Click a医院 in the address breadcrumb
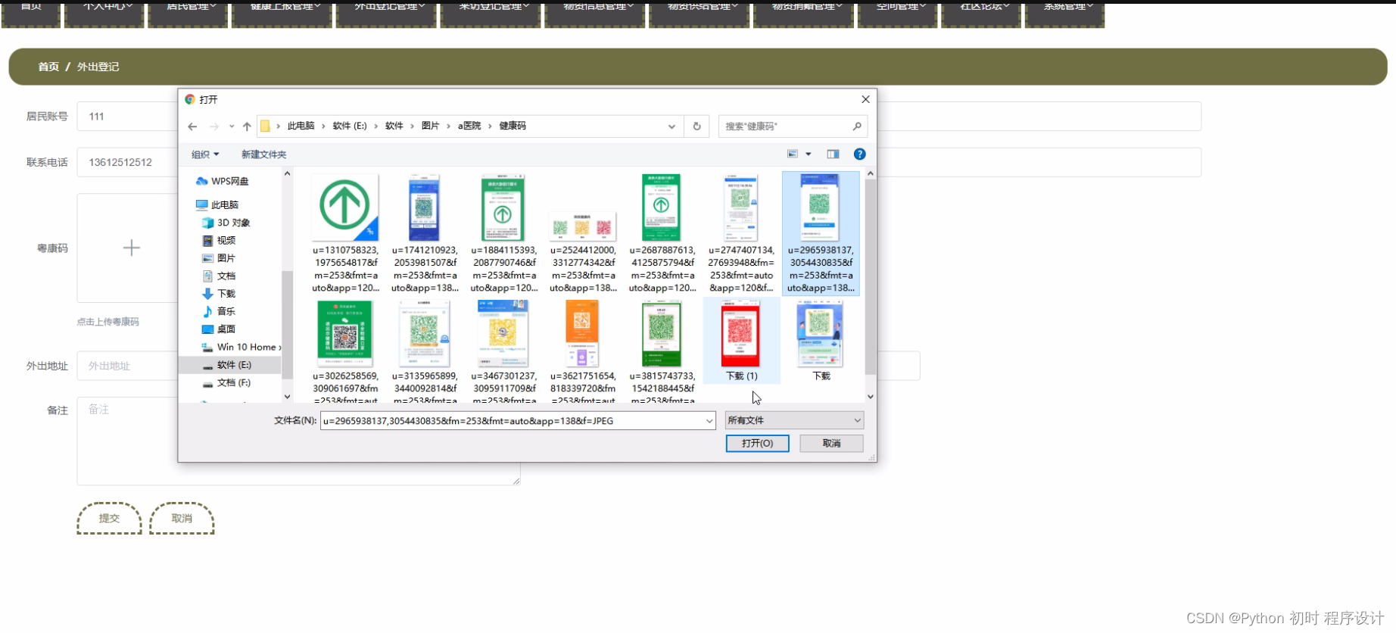Image resolution: width=1396 pixels, height=633 pixels. (x=469, y=126)
